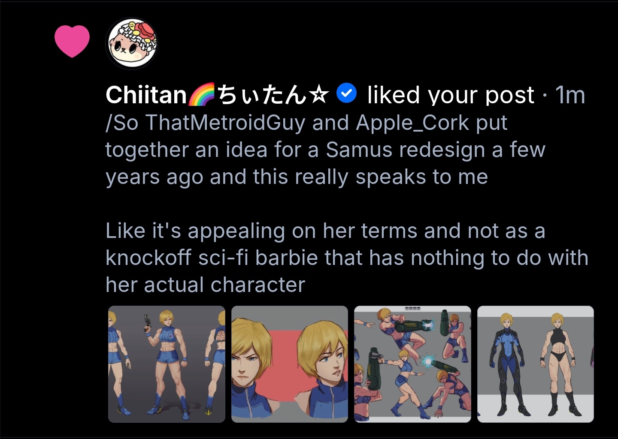Click the rainbow emoji in the display name
Screen dimensions: 618x439
point(201,94)
